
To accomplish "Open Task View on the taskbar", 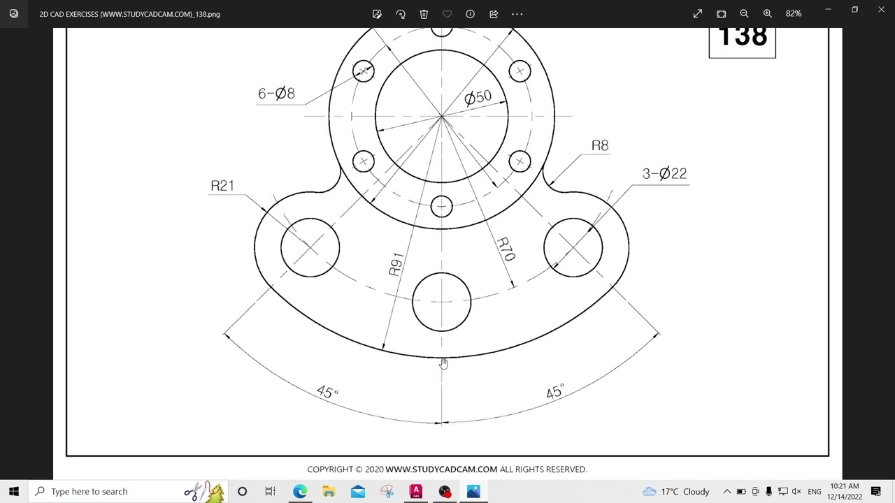I will point(271,491).
